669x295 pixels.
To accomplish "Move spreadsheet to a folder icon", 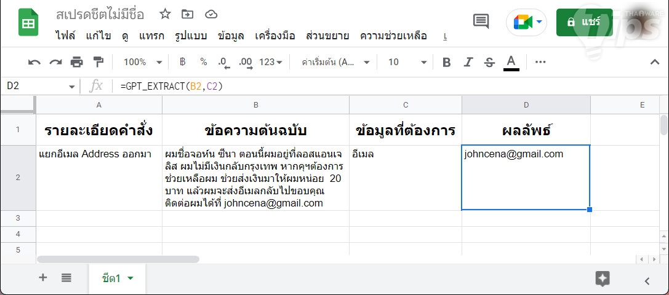I will click(187, 15).
